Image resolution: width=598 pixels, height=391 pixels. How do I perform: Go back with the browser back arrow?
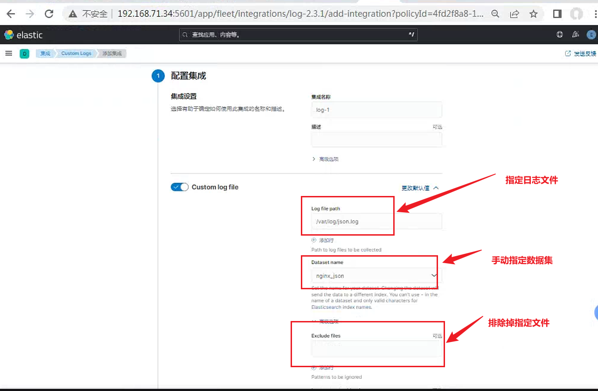click(x=11, y=14)
